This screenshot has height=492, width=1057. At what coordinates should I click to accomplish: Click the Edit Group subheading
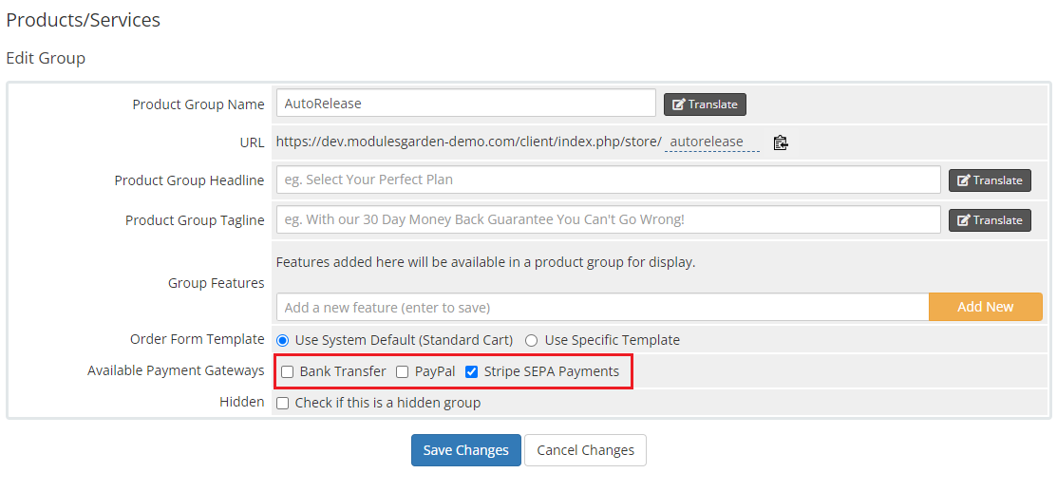pyautogui.click(x=46, y=58)
